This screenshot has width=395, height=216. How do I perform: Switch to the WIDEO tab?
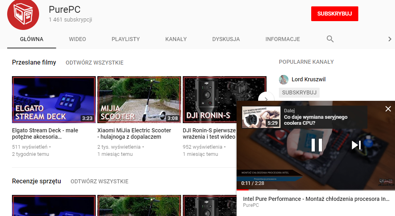(x=77, y=39)
